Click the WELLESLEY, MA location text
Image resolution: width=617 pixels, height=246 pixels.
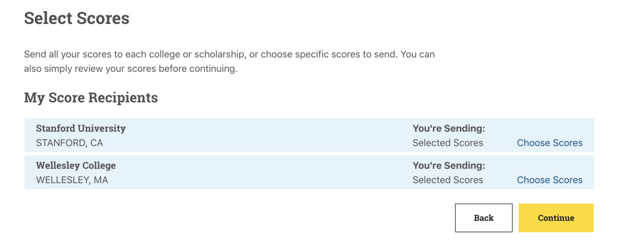(72, 180)
